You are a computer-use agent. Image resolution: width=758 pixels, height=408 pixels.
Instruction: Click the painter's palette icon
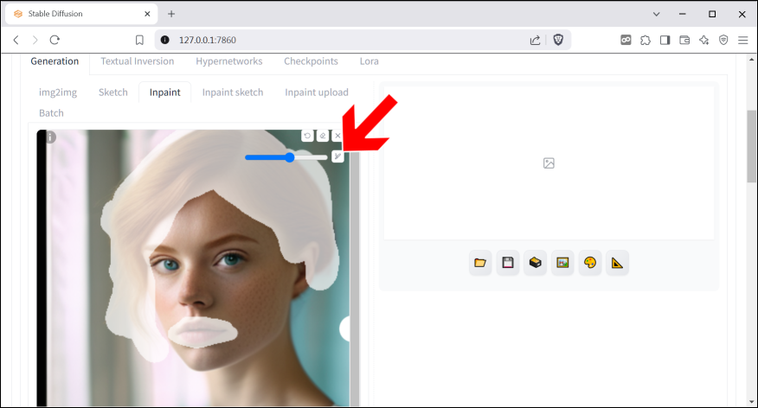coord(590,263)
